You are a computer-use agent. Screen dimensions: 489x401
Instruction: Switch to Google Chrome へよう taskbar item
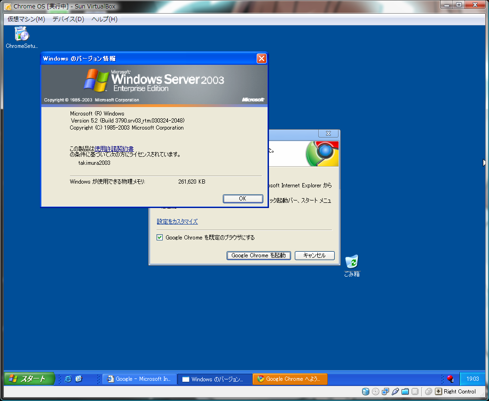click(290, 379)
